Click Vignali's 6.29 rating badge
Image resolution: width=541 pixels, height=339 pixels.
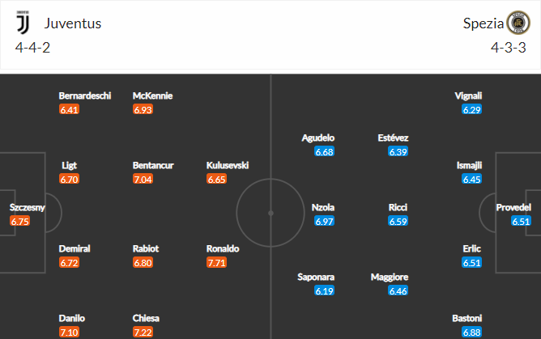[x=471, y=110]
